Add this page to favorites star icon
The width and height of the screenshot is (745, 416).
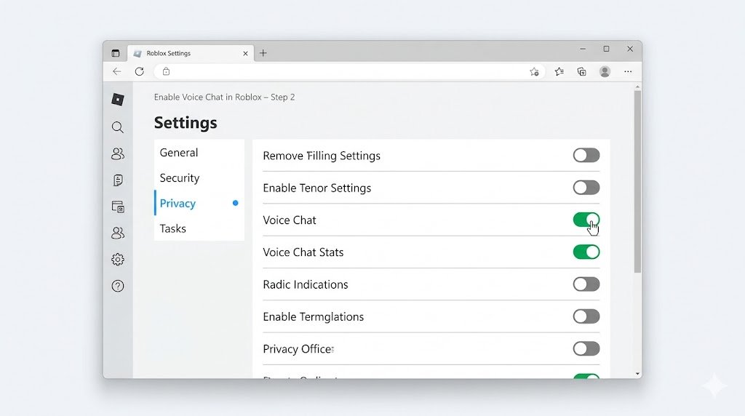point(534,72)
